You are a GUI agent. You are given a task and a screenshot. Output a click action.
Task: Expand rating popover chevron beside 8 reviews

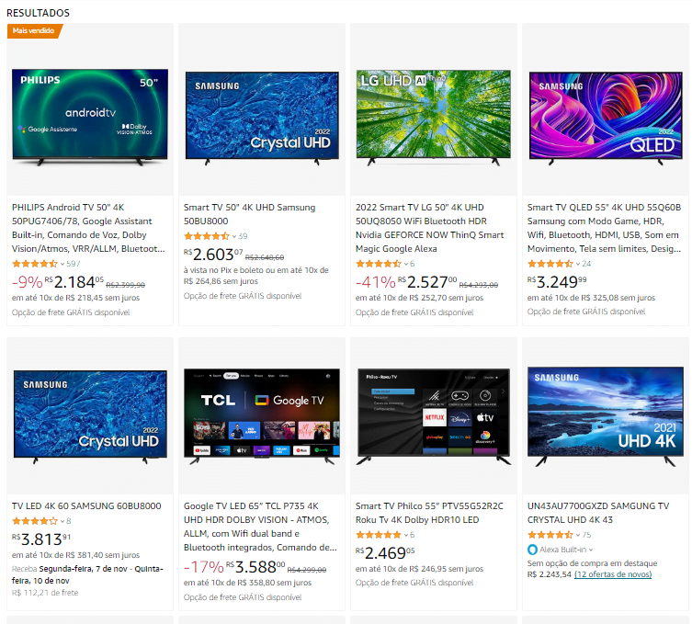pos(62,521)
